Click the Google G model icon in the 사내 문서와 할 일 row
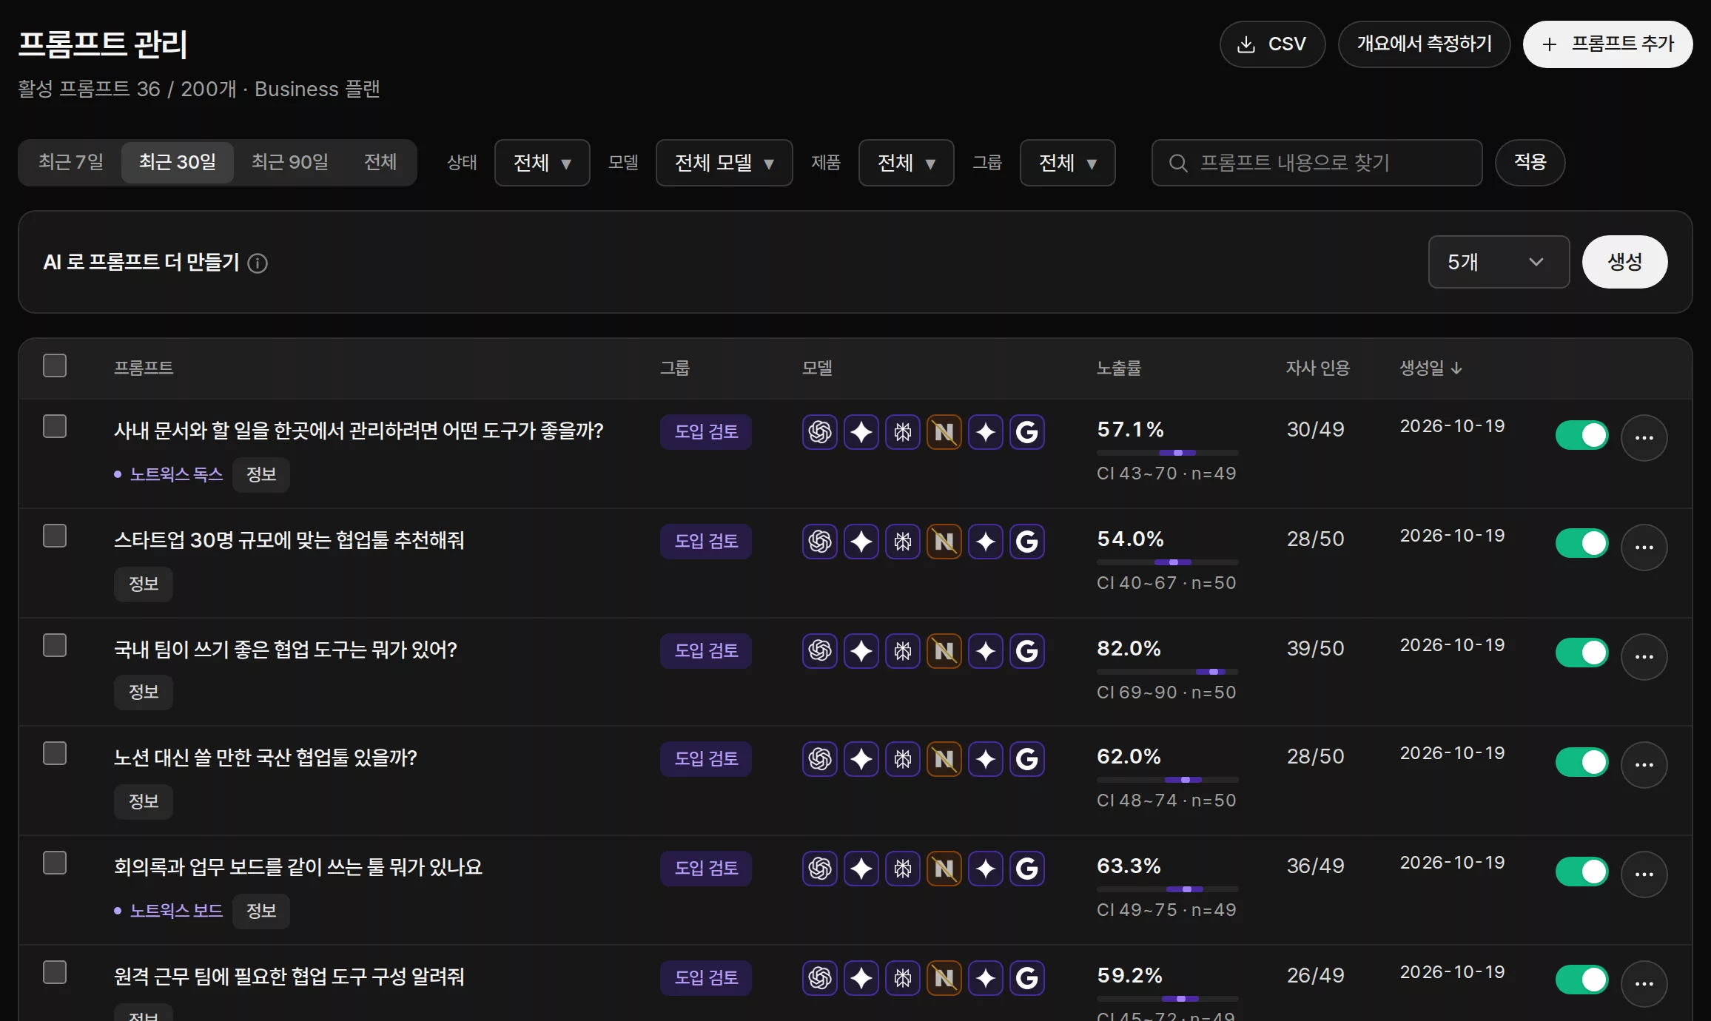Screen dimensions: 1711x1021 click(x=1026, y=432)
